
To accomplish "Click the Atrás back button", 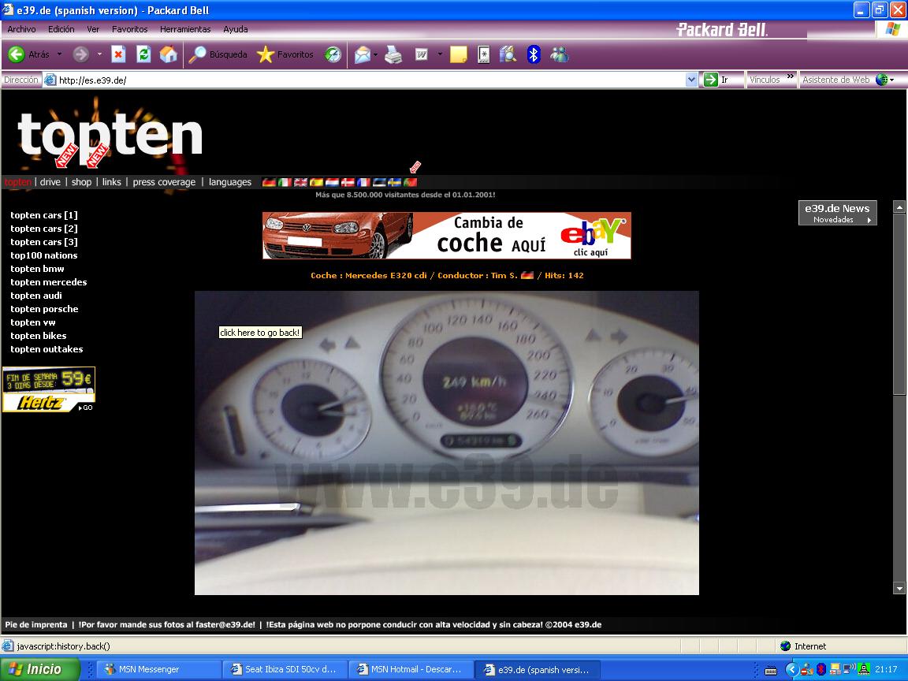I will (x=29, y=54).
